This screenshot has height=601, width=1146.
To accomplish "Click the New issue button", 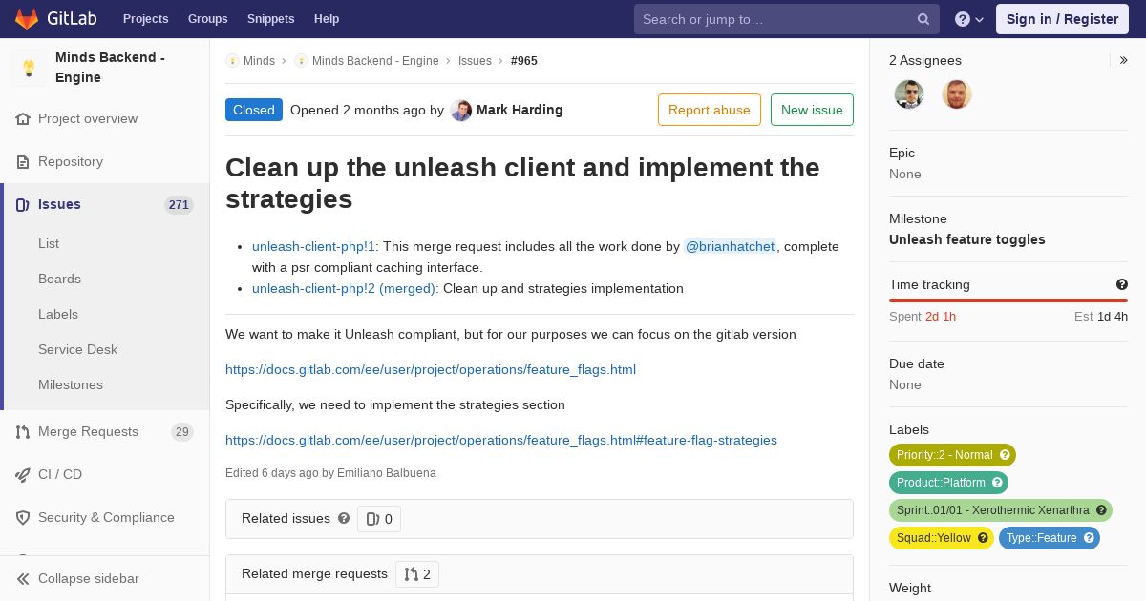I will (812, 110).
